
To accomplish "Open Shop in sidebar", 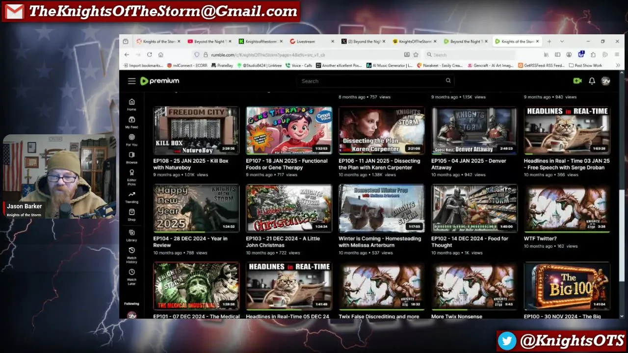I will point(131,215).
